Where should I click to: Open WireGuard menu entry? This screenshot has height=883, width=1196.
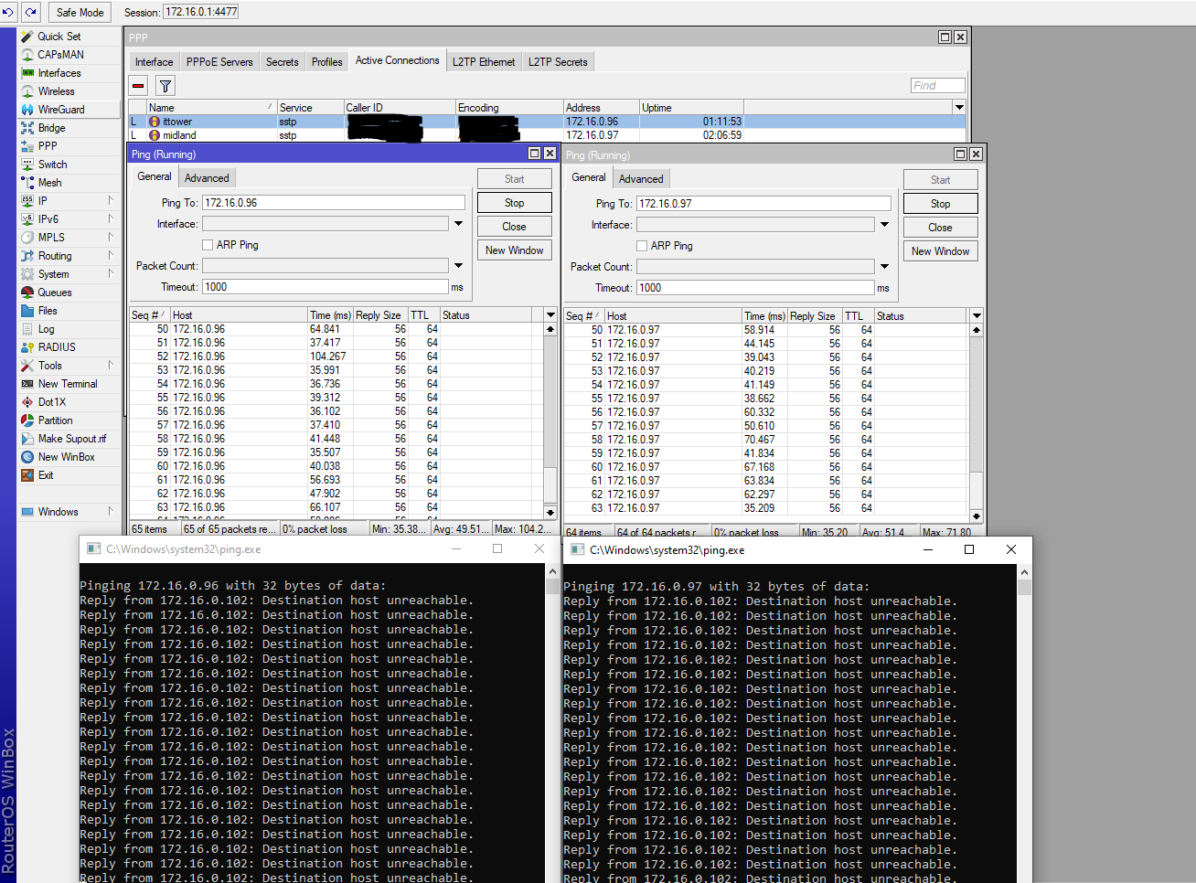click(61, 110)
